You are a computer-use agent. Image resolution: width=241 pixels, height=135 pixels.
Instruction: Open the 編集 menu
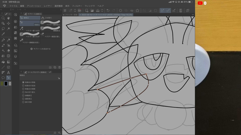tap(22, 6)
